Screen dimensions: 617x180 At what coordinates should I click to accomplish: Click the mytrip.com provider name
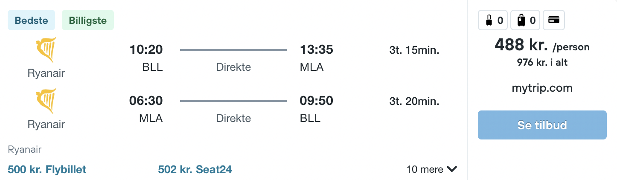[542, 88]
